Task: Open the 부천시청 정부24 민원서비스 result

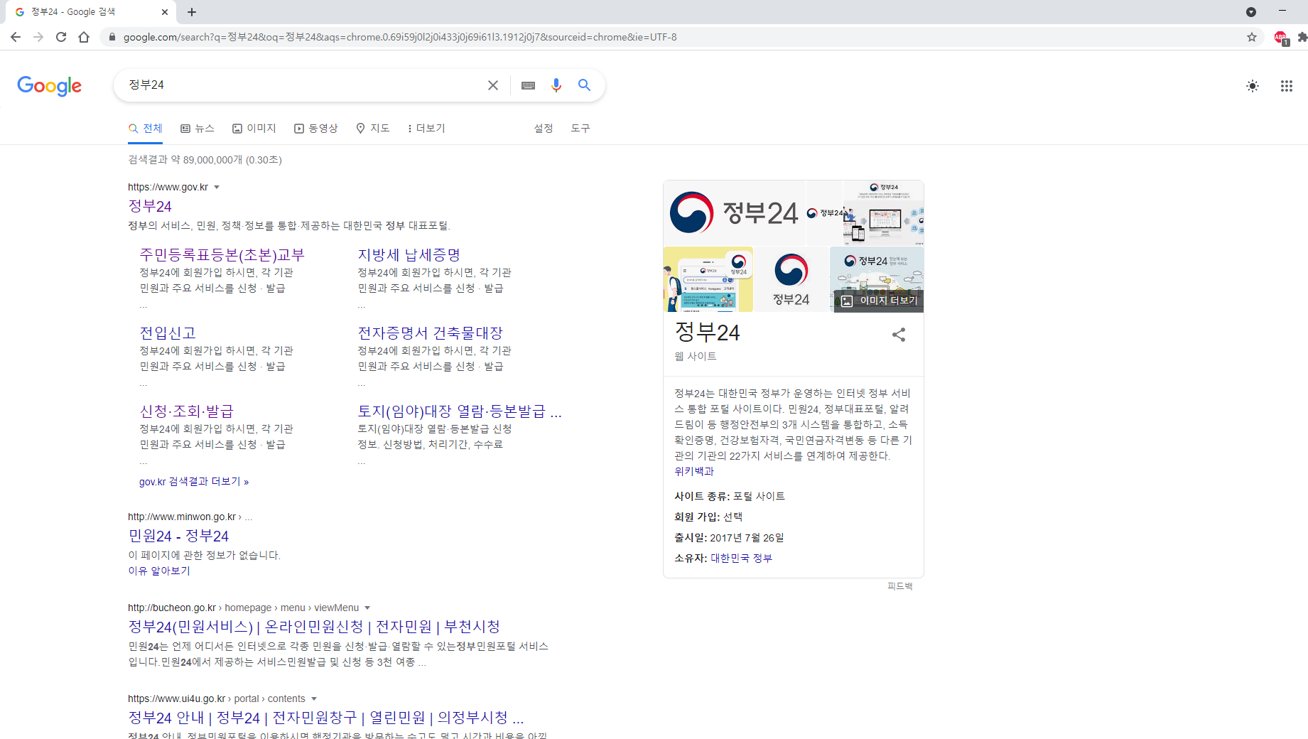Action: 314,627
